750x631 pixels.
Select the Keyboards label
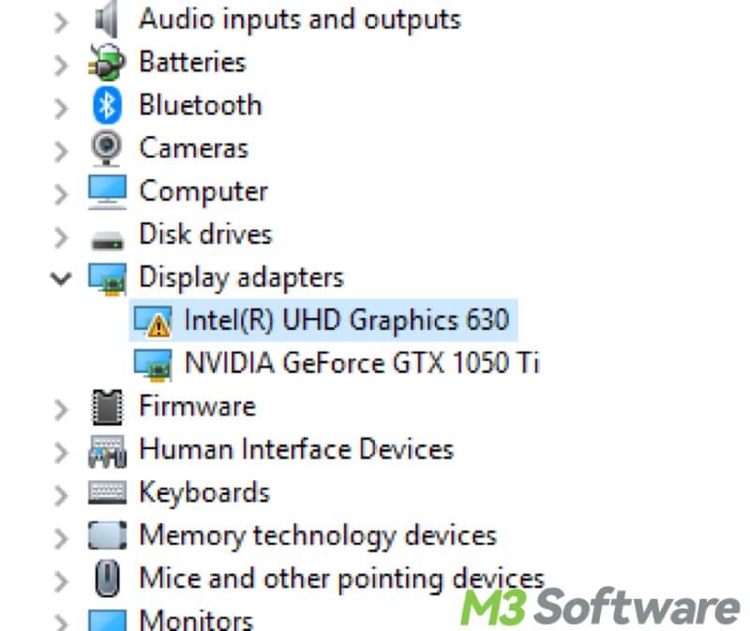(204, 493)
